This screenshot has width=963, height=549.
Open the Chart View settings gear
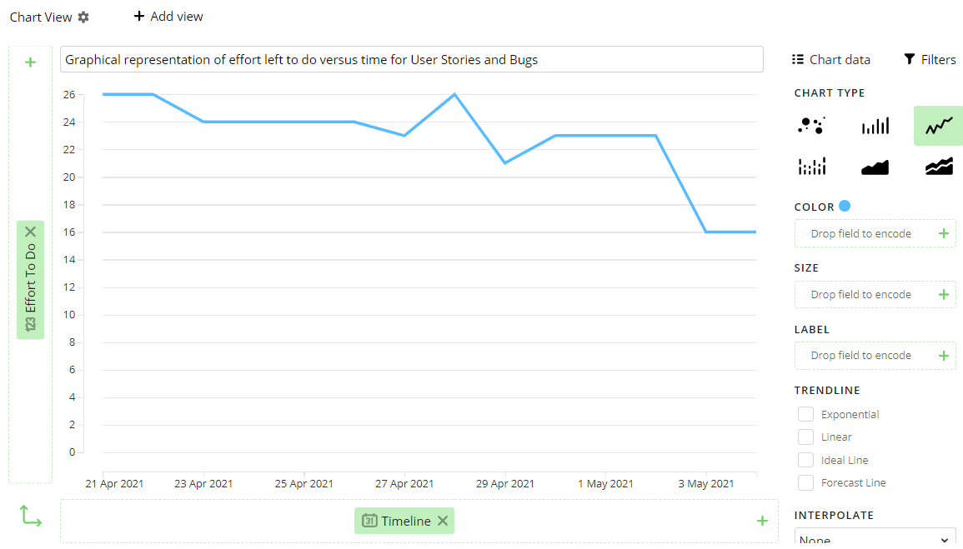[x=83, y=16]
